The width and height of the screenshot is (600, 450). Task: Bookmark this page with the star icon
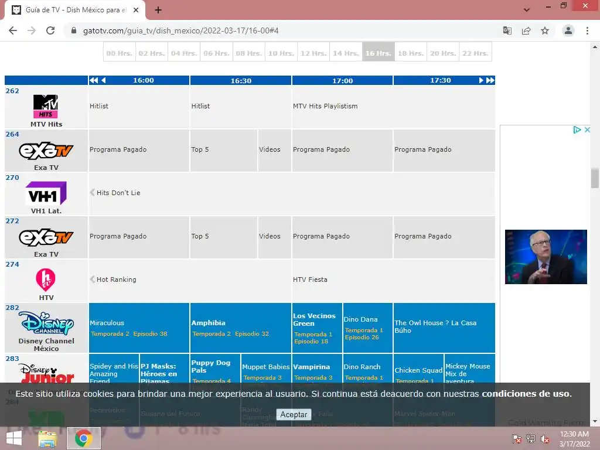pos(545,30)
